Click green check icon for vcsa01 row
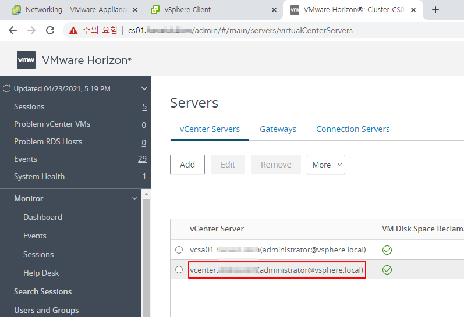The width and height of the screenshot is (464, 317). (x=387, y=250)
